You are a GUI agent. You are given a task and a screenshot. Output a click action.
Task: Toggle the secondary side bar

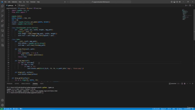point(177,2)
